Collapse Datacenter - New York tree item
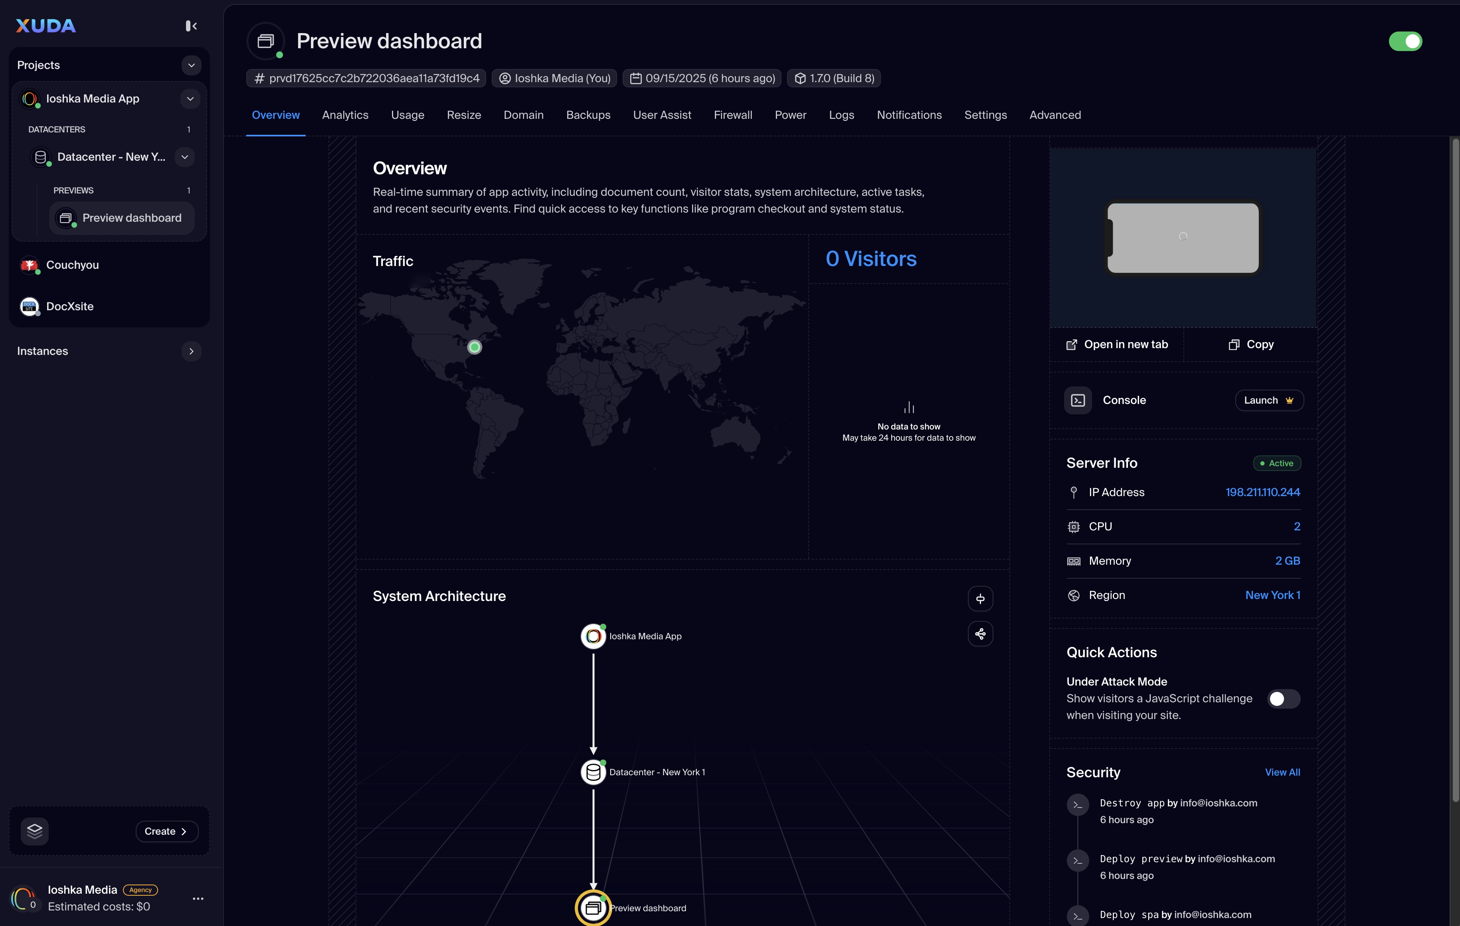 tap(184, 157)
